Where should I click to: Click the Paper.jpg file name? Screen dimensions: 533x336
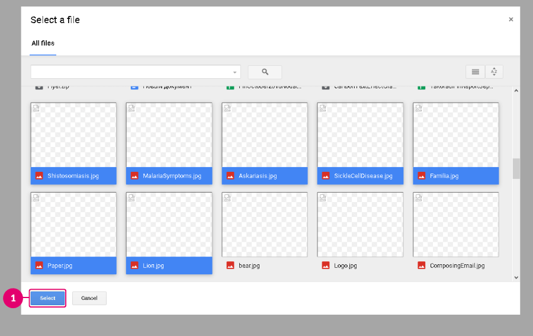pos(60,265)
